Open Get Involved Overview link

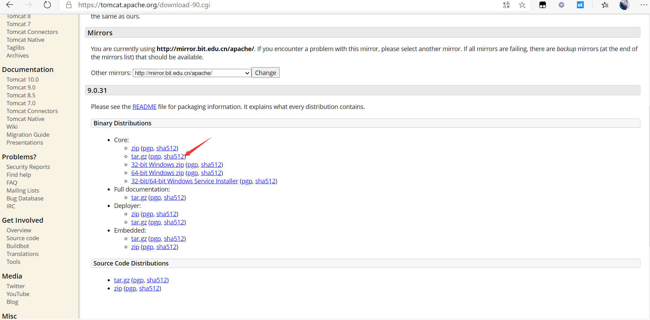point(19,230)
